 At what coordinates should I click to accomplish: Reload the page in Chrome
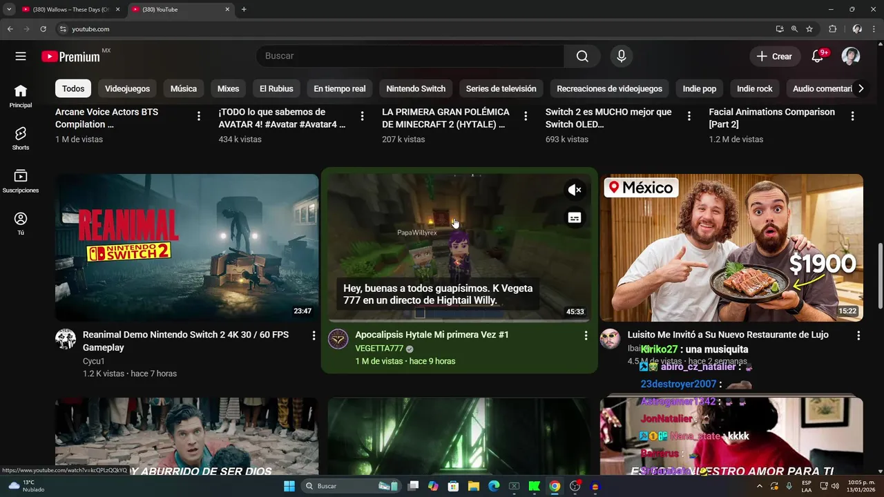43,29
